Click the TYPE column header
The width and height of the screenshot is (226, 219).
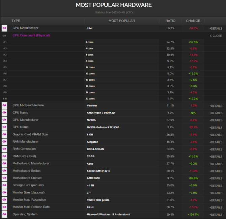16,21
